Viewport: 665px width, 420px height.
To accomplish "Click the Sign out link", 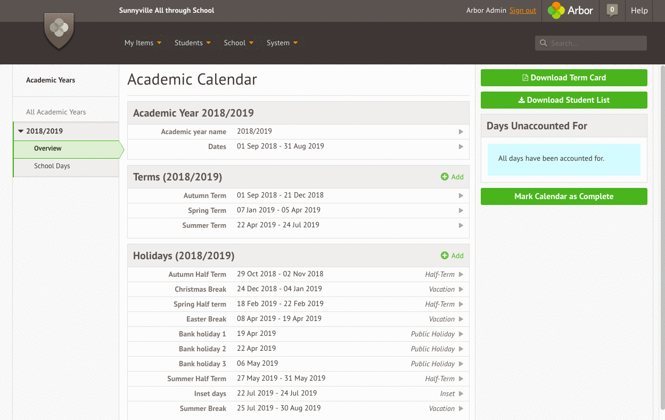I will click(522, 10).
